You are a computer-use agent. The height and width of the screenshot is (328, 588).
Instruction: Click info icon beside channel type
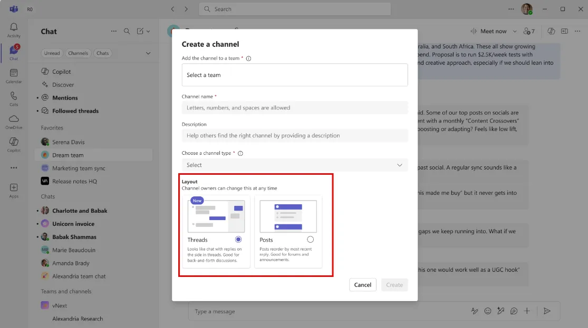pos(240,154)
